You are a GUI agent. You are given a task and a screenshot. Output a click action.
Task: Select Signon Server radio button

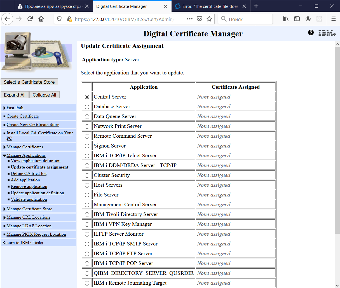tap(87, 146)
